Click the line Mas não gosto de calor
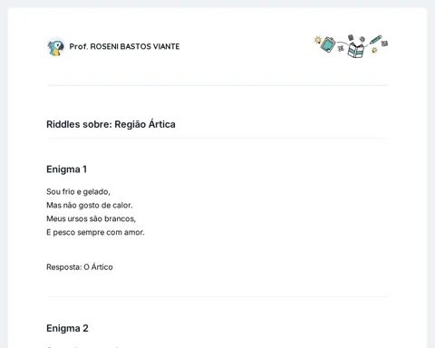 pyautogui.click(x=90, y=206)
